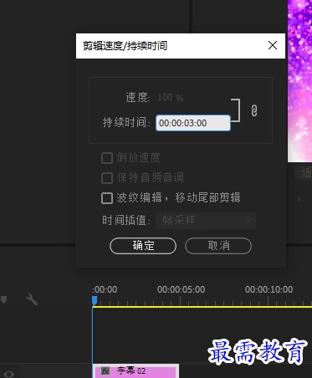
Task: Click the 00:00:05:00 mark on time ruler
Action: click(x=181, y=289)
